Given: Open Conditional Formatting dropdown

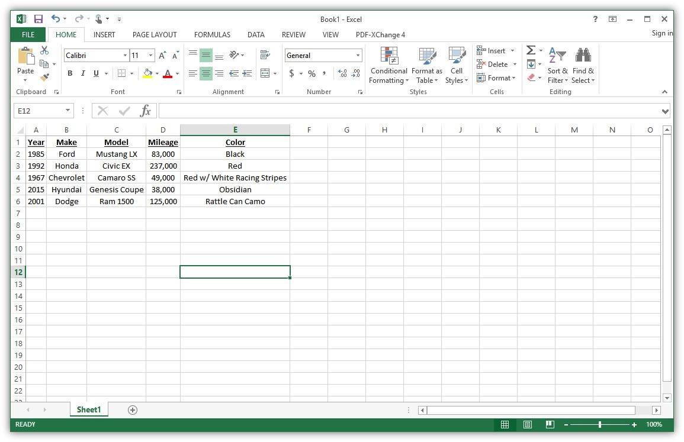Looking at the screenshot, I should (388, 66).
